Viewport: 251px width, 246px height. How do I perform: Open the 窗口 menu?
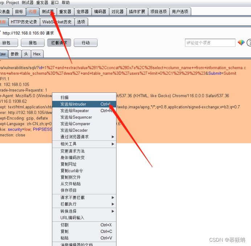(55, 3)
